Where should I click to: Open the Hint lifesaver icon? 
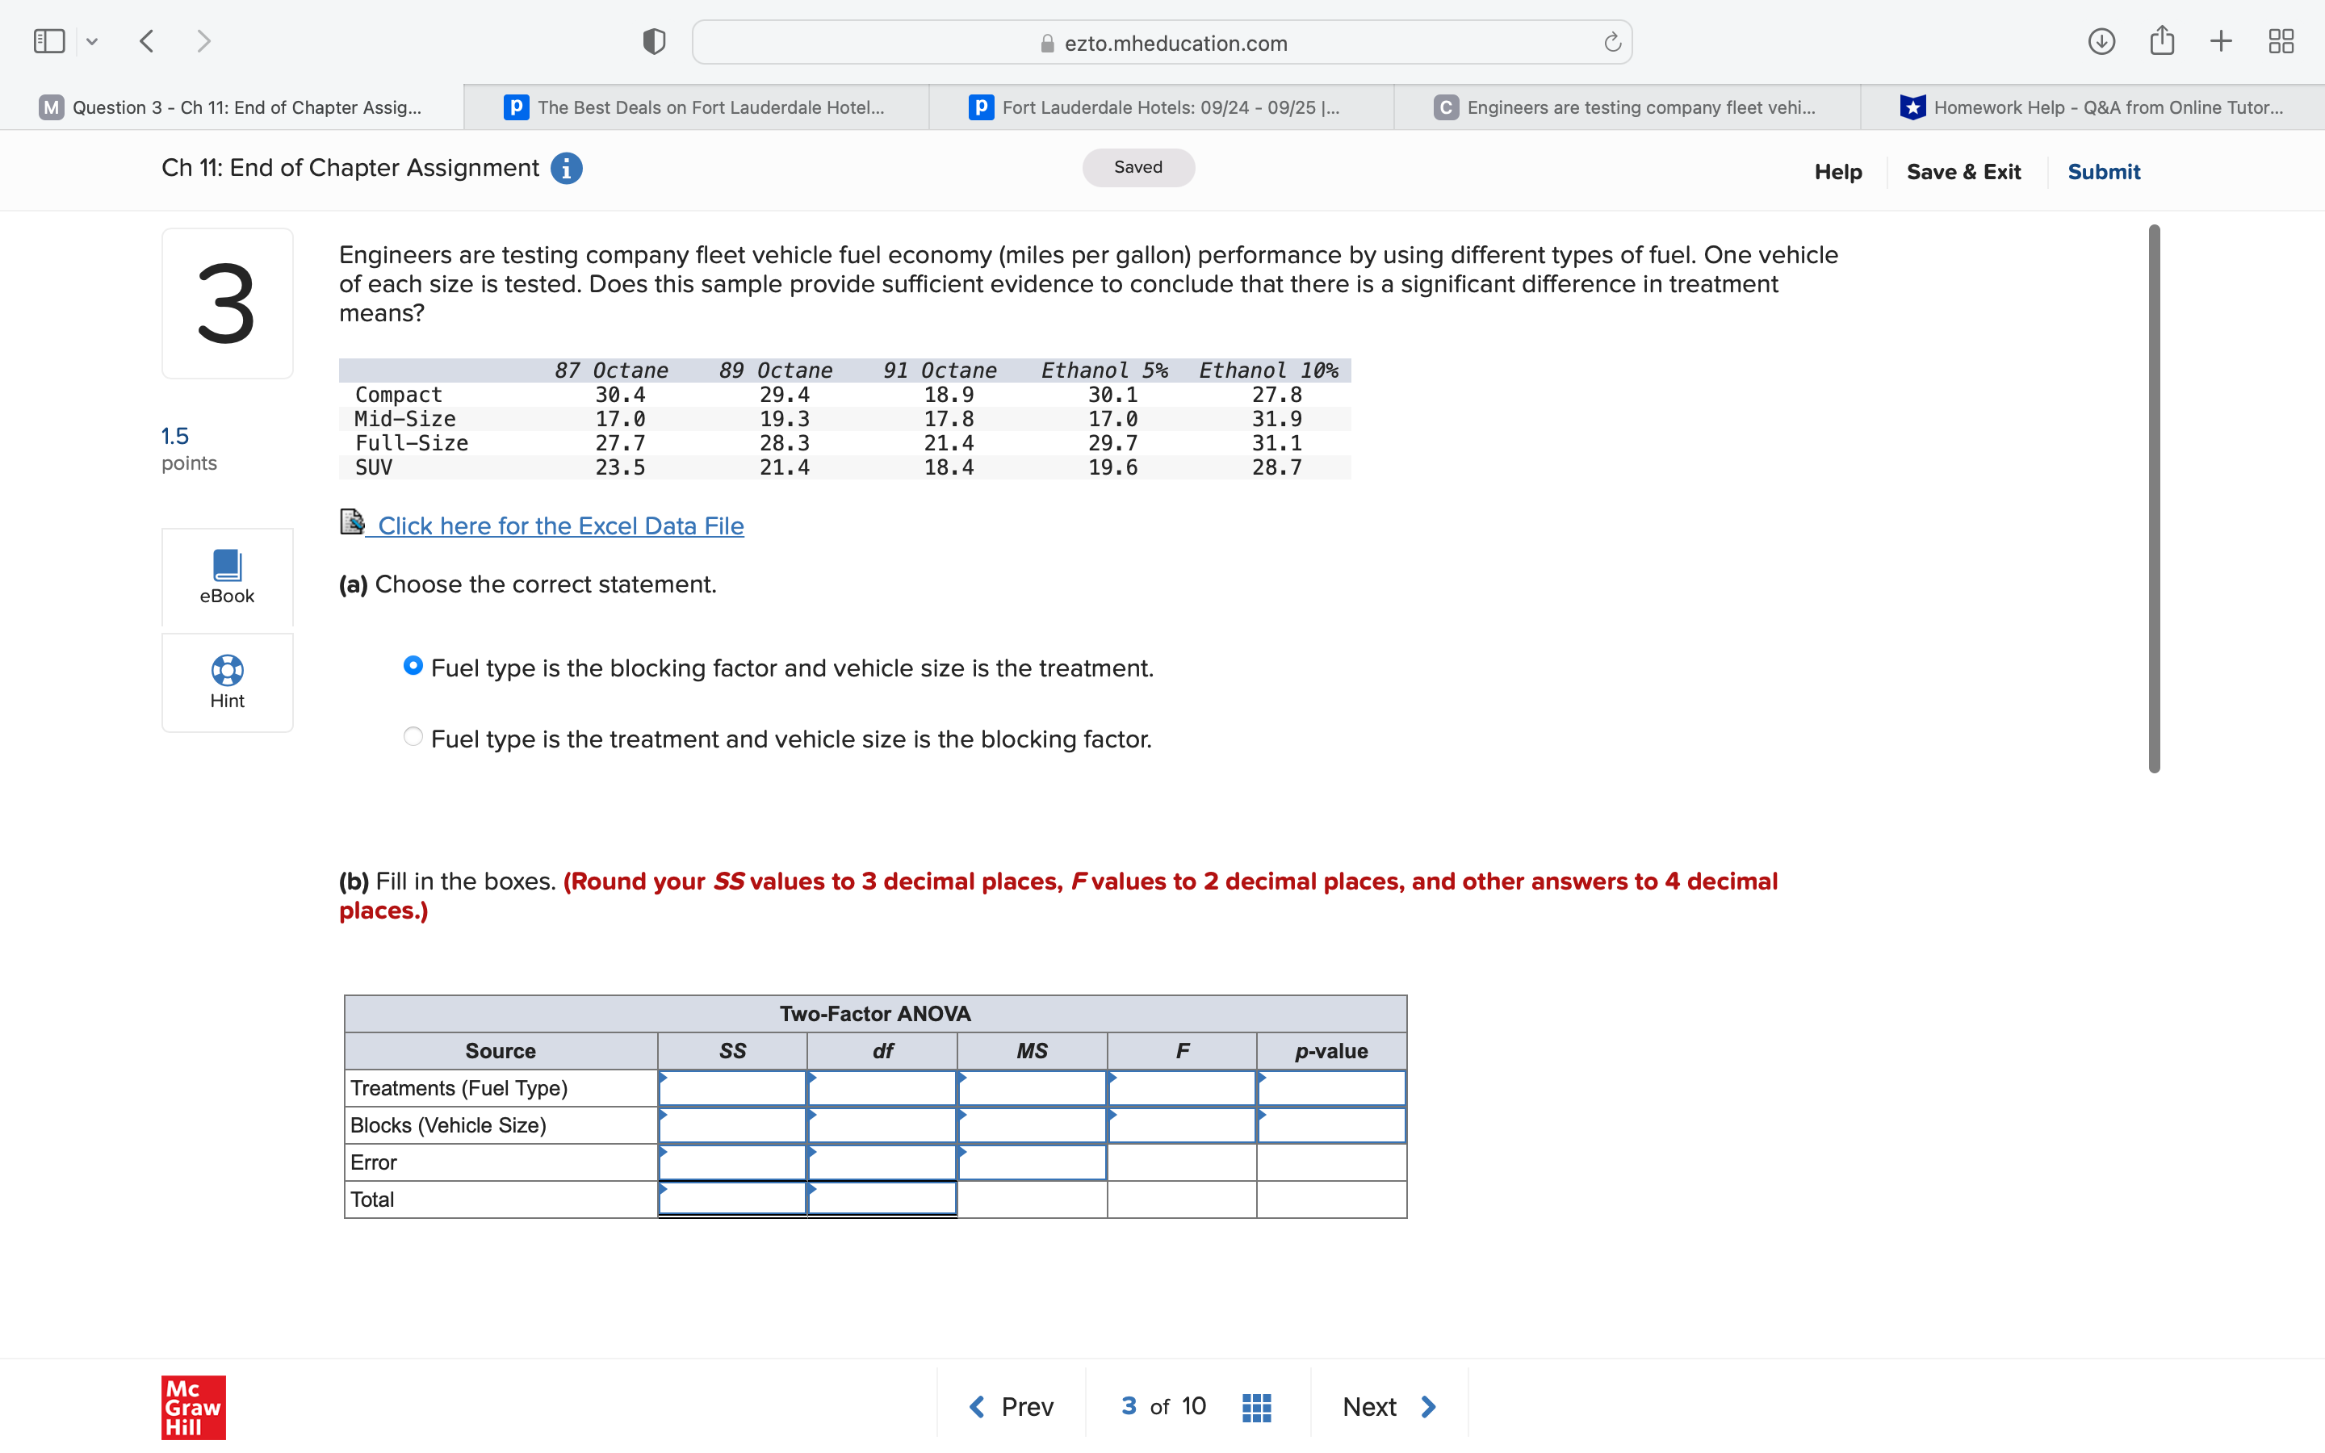pyautogui.click(x=227, y=670)
